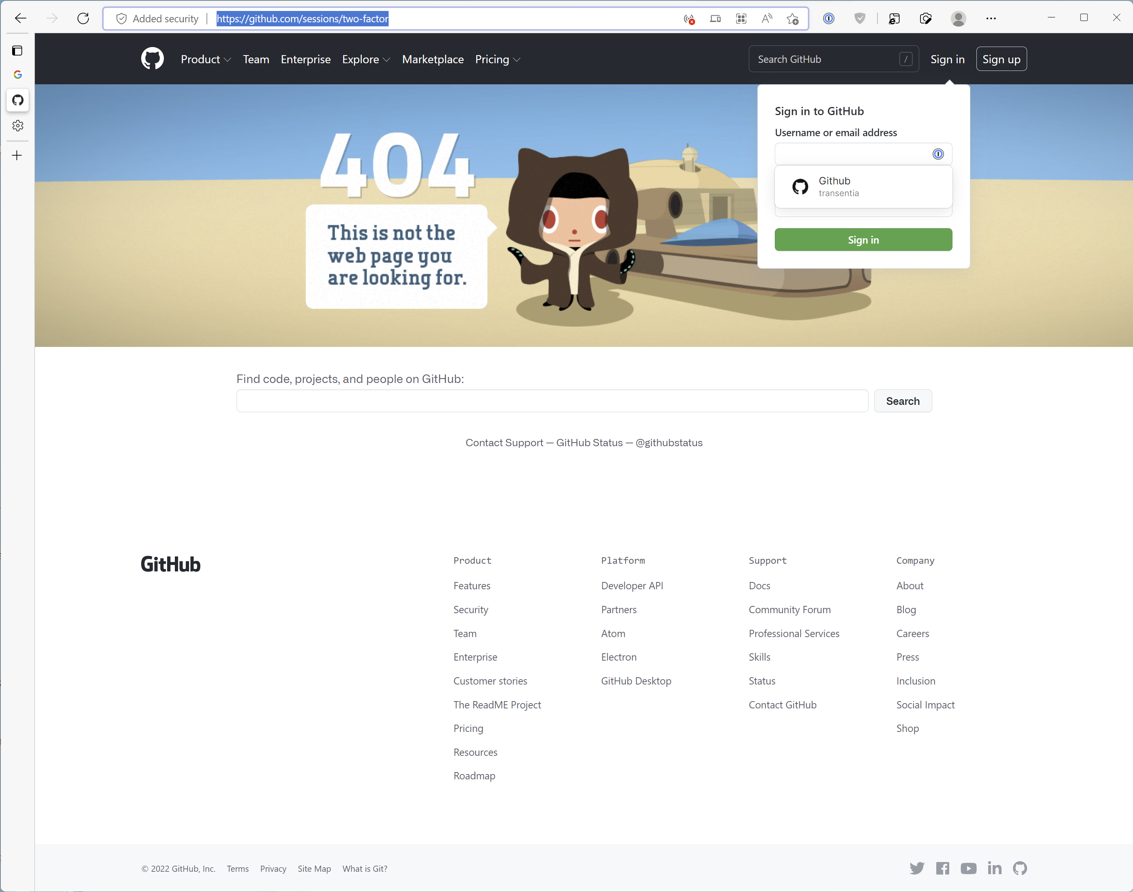Expand the Product dropdown menu
This screenshot has height=892, width=1133.
(x=205, y=60)
